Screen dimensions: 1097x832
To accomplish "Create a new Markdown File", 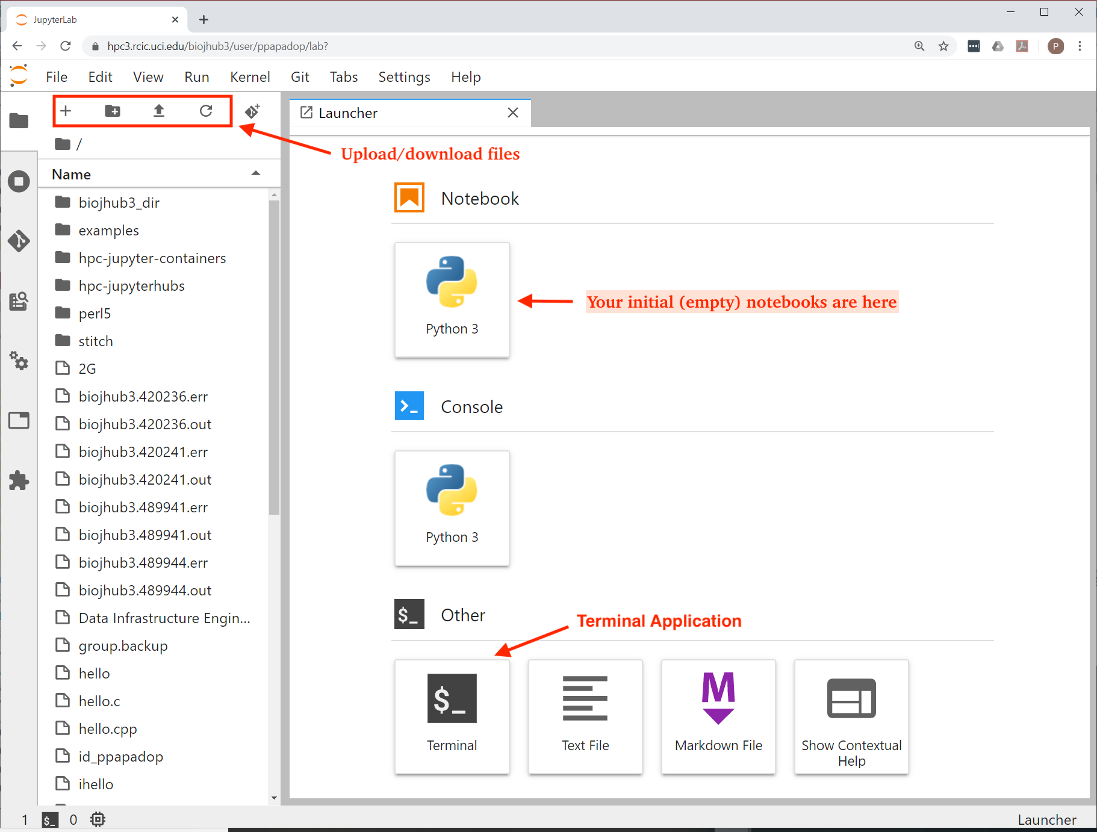I will (x=718, y=716).
